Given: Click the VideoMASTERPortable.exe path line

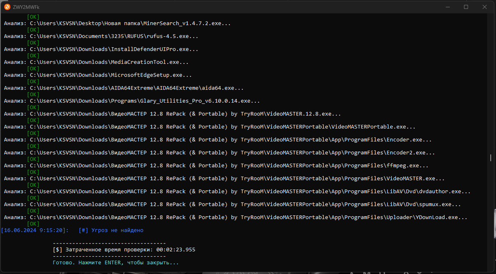Looking at the screenshot, I should pos(210,126).
